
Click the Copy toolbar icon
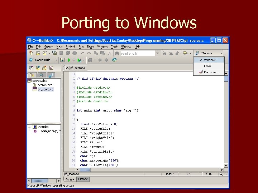click(x=96, y=53)
